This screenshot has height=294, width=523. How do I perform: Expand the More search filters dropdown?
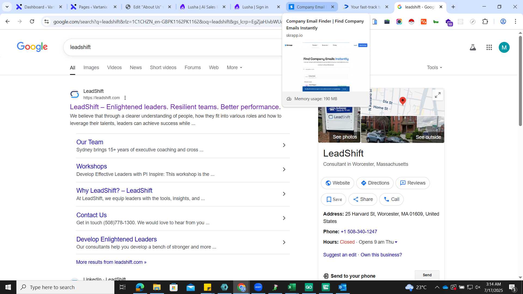pyautogui.click(x=234, y=68)
